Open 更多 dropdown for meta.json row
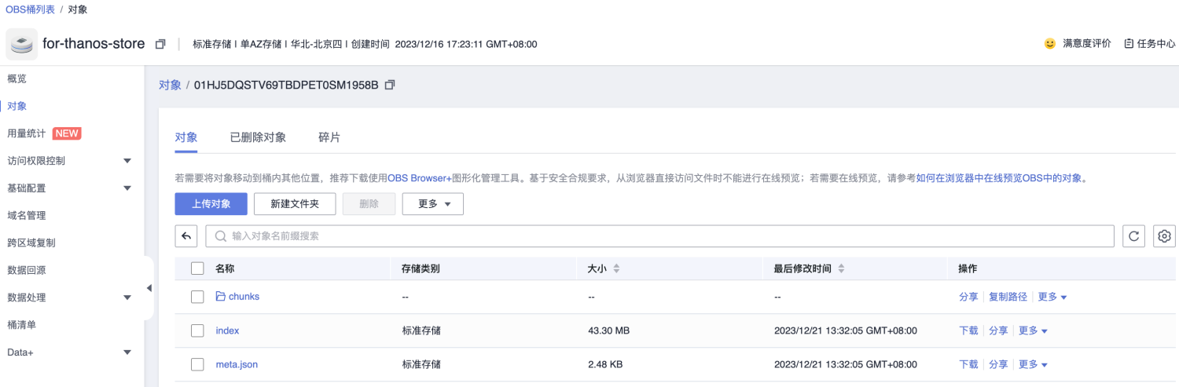The height and width of the screenshot is (387, 1179). pos(1034,364)
